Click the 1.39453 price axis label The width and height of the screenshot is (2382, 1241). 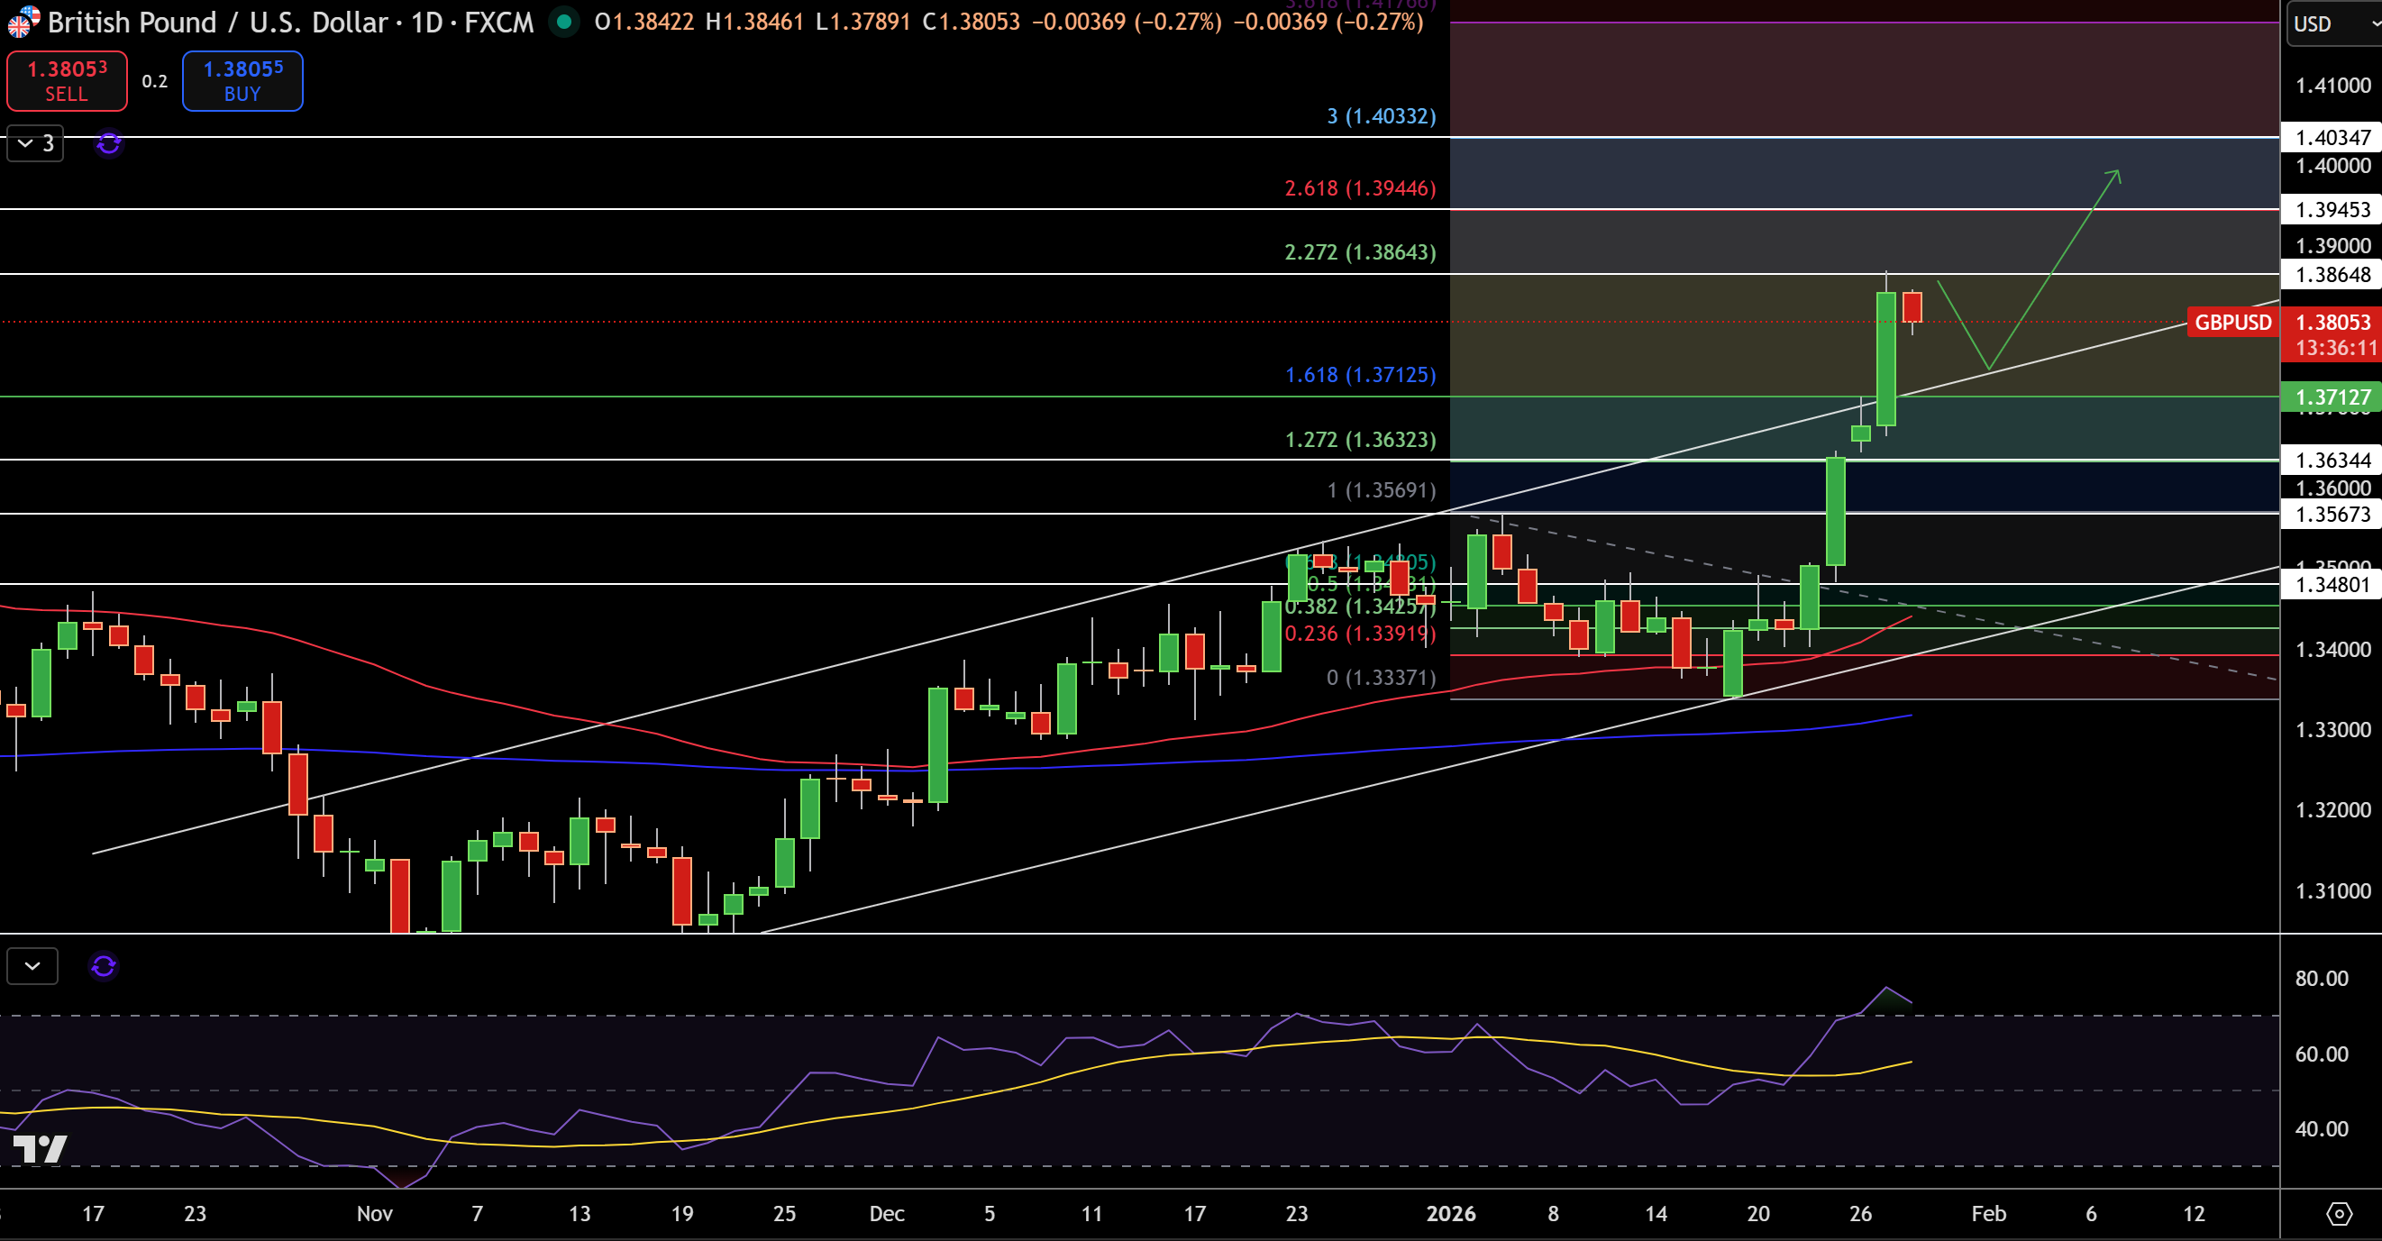(2332, 209)
